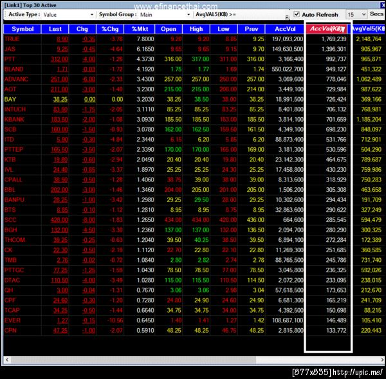Select the PTT symbol row
The height and width of the screenshot is (379, 386).
(194, 59)
